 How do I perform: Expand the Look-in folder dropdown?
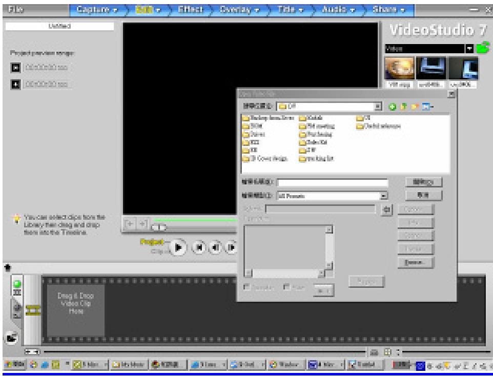point(378,106)
